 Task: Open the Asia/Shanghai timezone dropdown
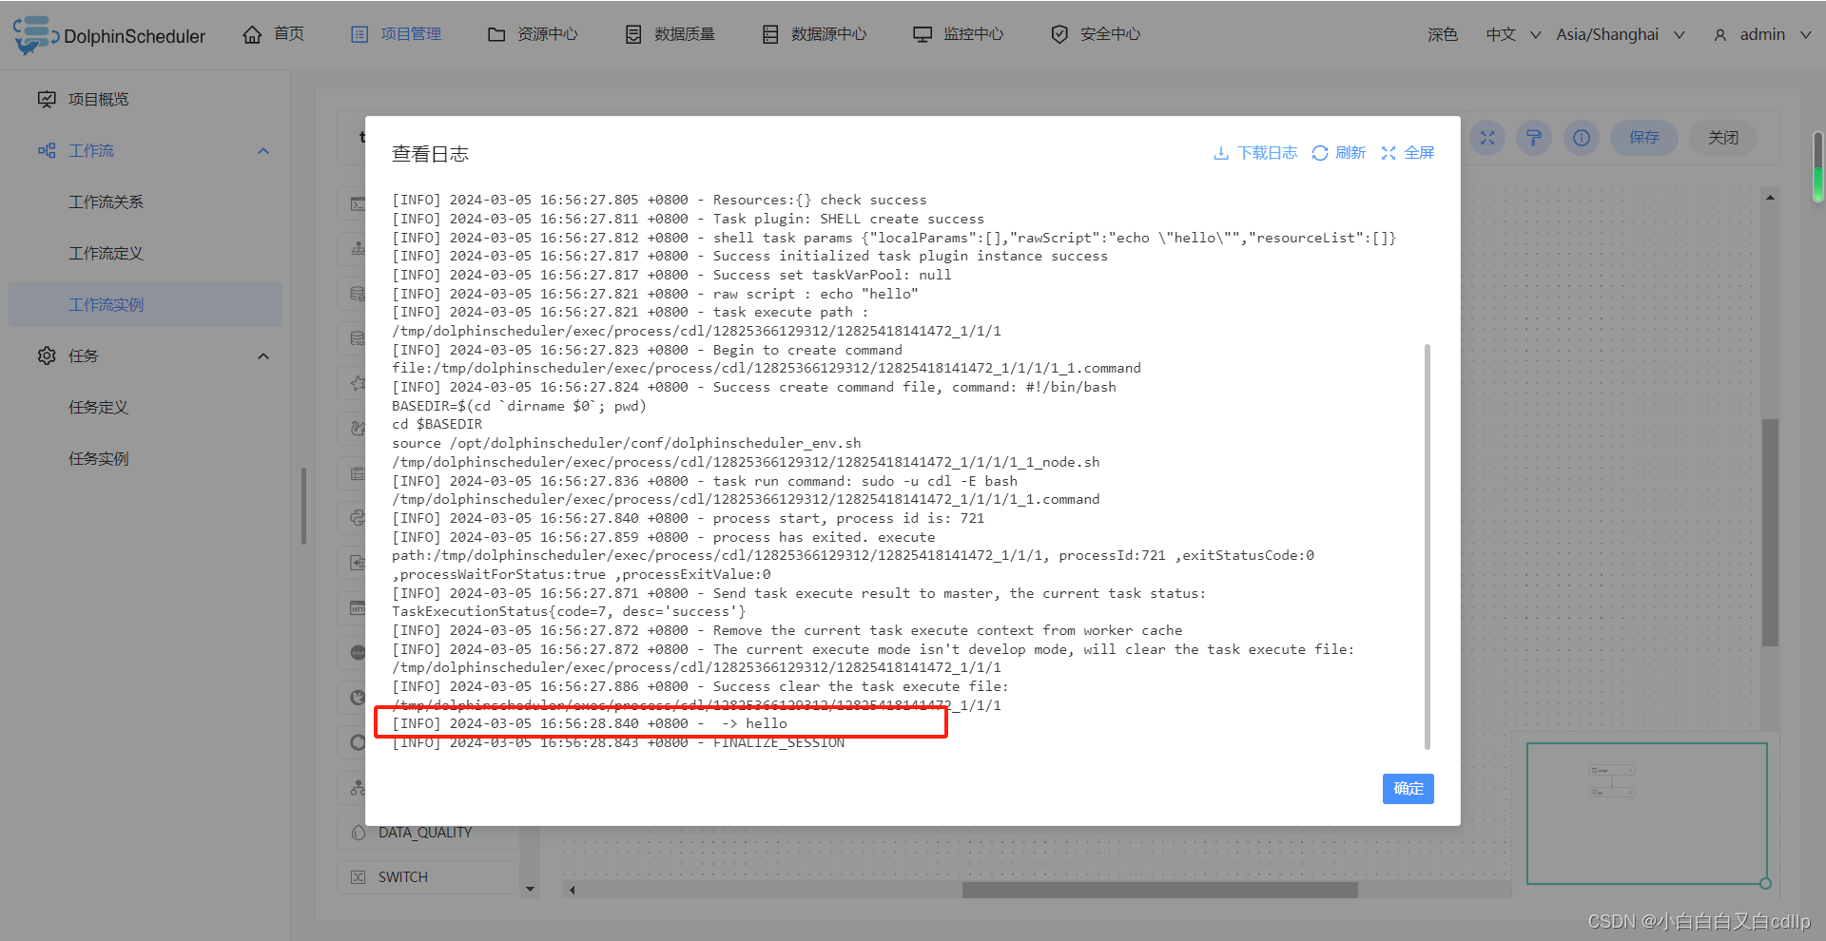coord(1621,34)
